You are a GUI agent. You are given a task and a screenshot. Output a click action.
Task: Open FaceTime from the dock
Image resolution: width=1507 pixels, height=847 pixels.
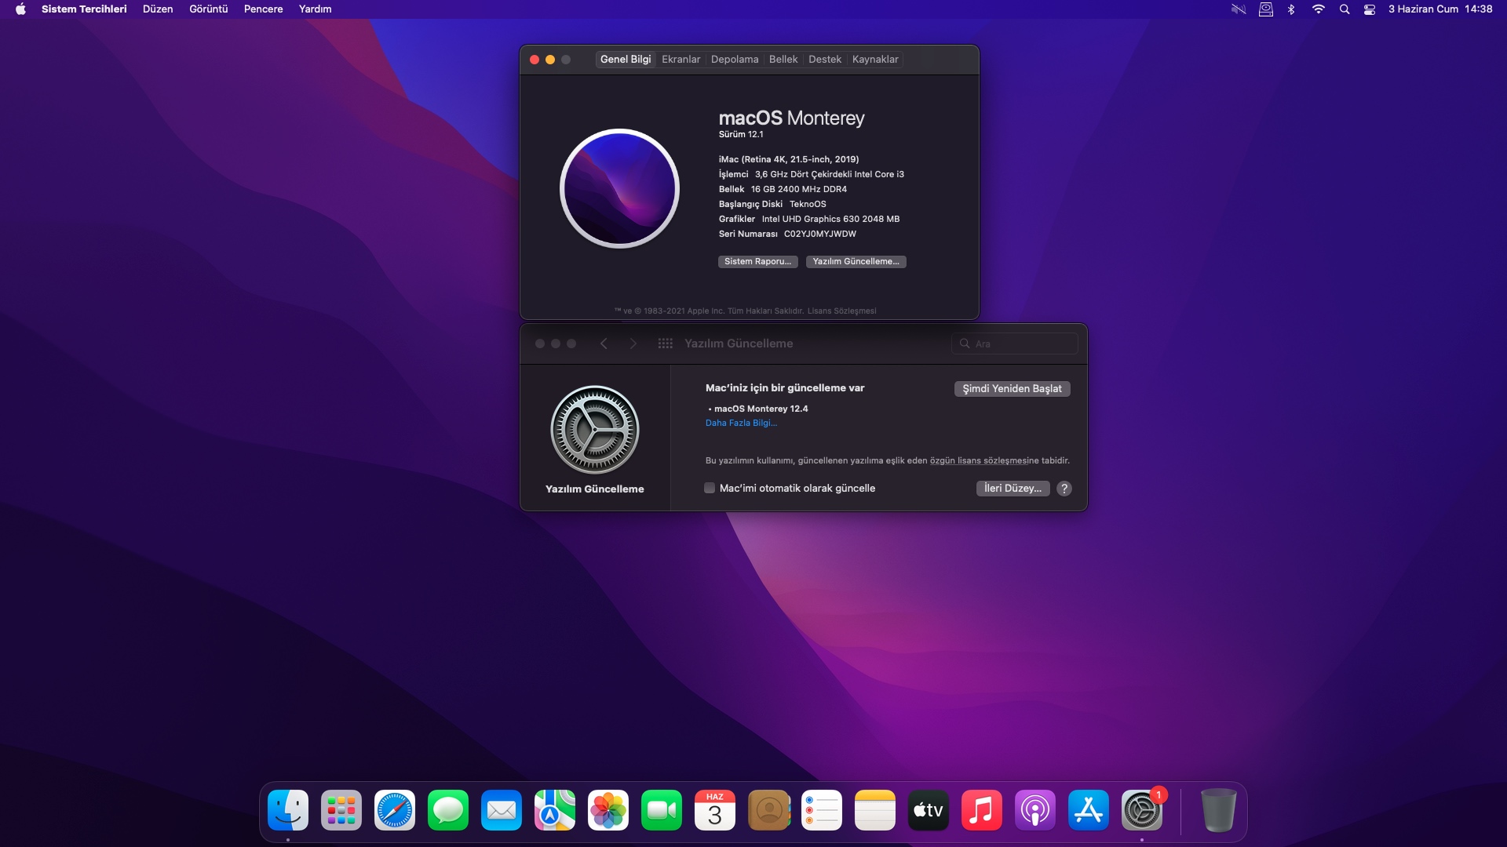(661, 810)
